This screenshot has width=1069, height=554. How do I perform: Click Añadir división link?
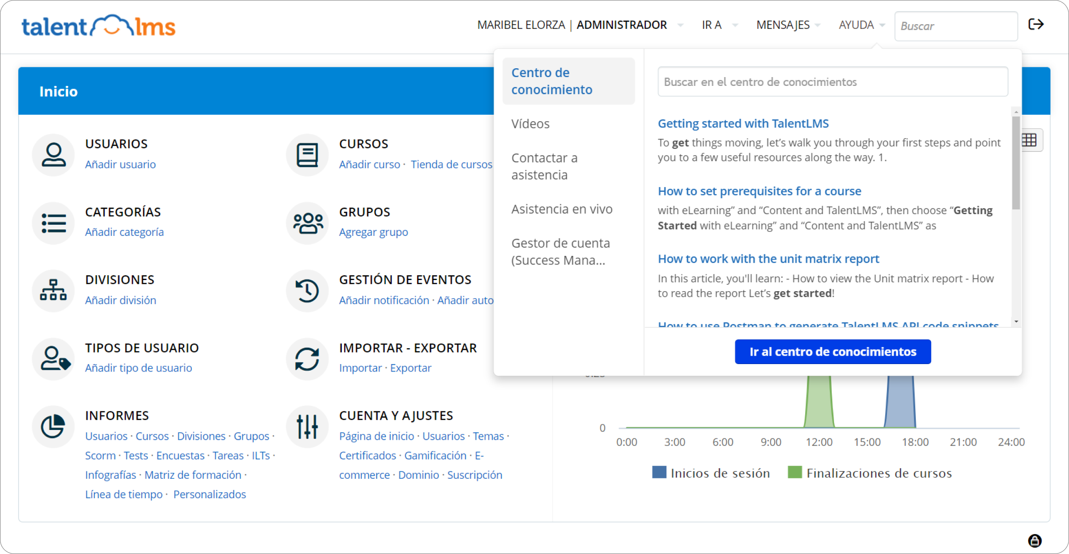click(x=121, y=300)
